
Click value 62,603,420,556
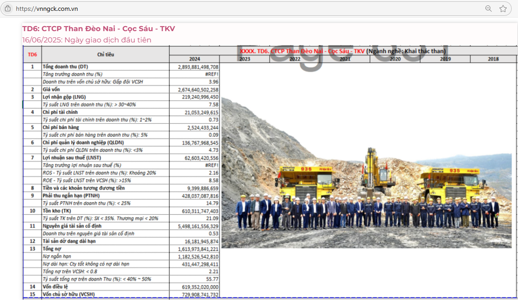coord(201,158)
